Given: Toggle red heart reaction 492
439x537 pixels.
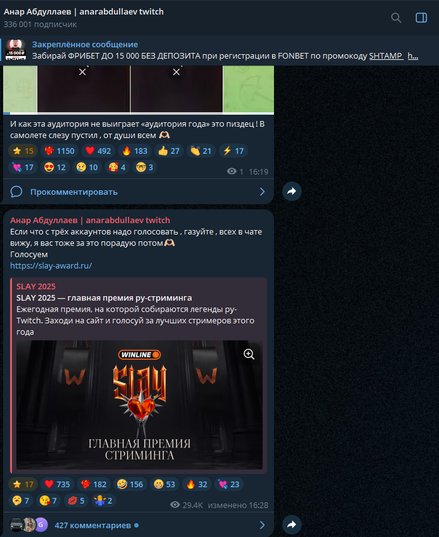Looking at the screenshot, I should pyautogui.click(x=98, y=151).
